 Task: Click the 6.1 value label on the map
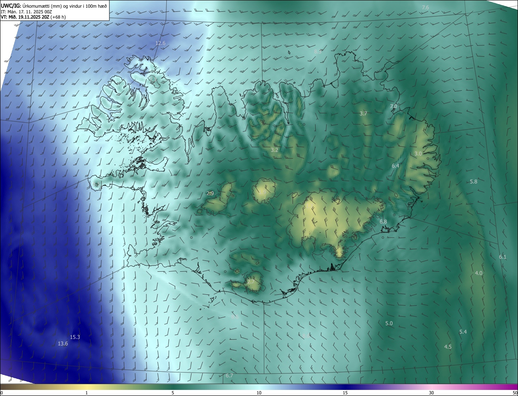pyautogui.click(x=503, y=257)
